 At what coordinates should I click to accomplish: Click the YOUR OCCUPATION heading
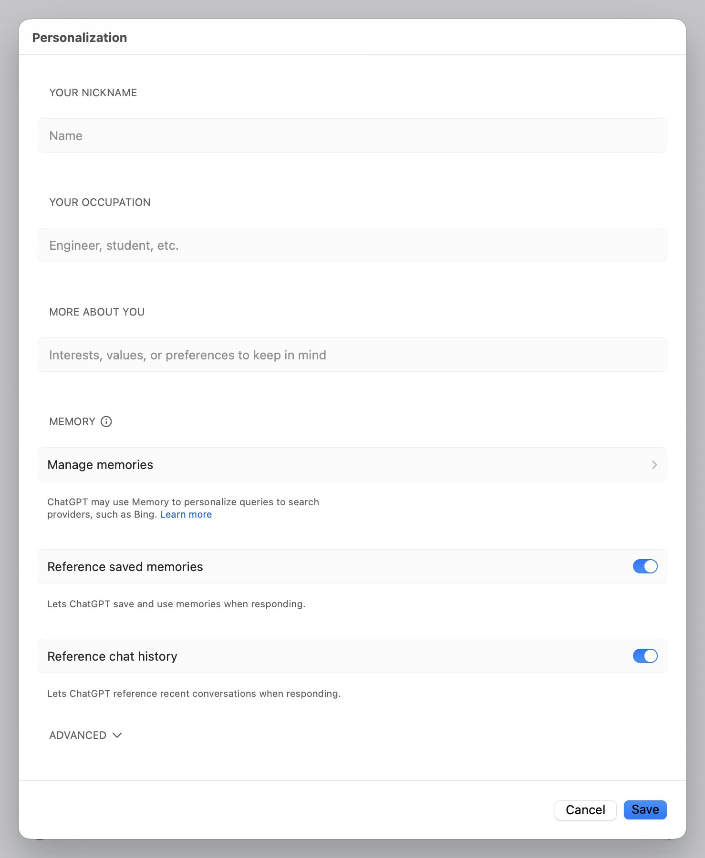100,202
